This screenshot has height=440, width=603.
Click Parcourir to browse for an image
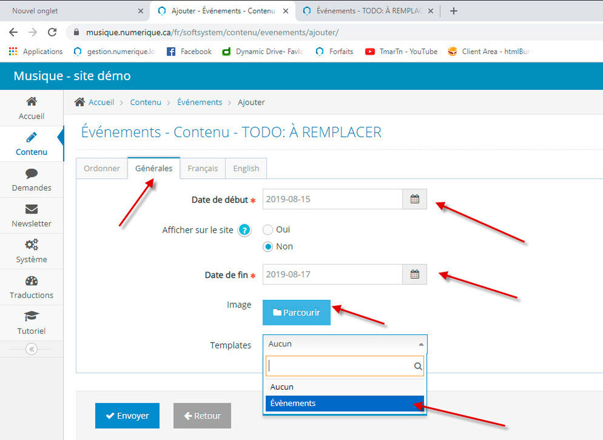(296, 313)
